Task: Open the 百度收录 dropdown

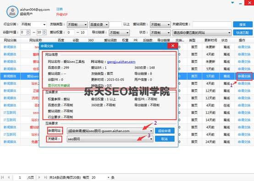Action: coord(99,25)
